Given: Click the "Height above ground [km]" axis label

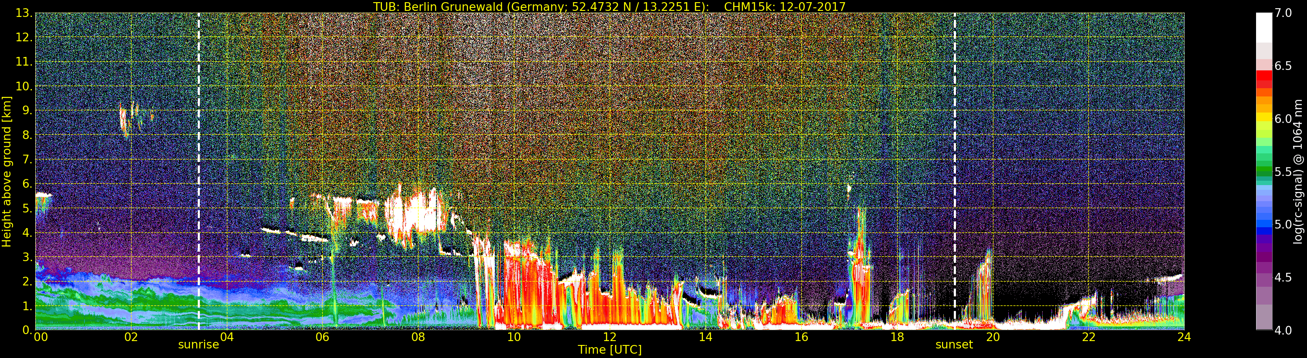Looking at the screenshot, I should coord(7,171).
